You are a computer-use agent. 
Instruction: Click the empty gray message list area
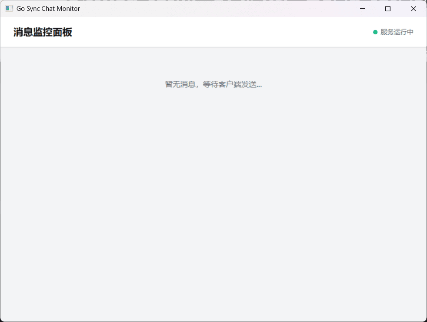coord(213,196)
